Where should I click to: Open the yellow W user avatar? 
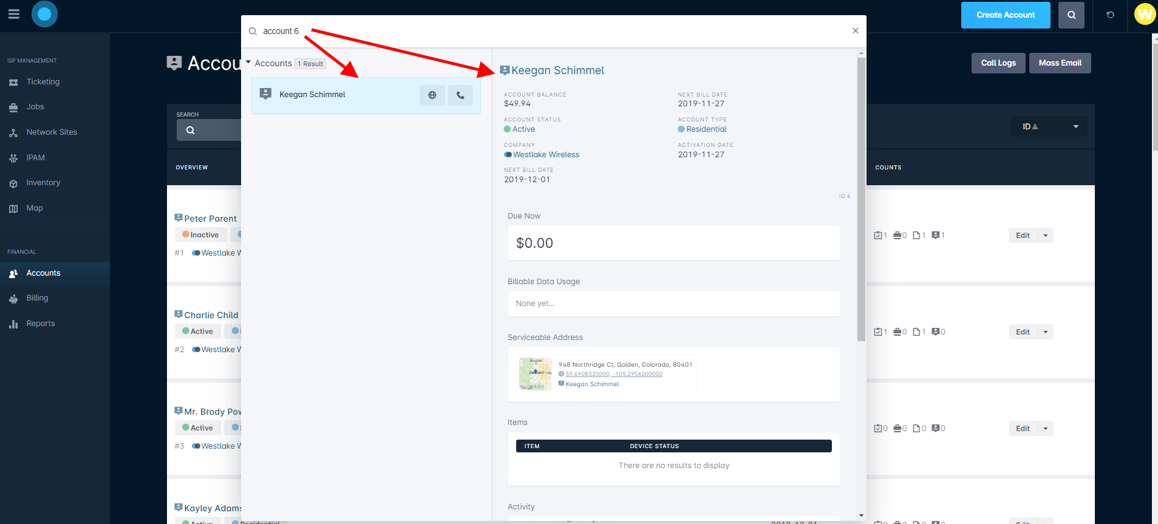click(x=1145, y=14)
